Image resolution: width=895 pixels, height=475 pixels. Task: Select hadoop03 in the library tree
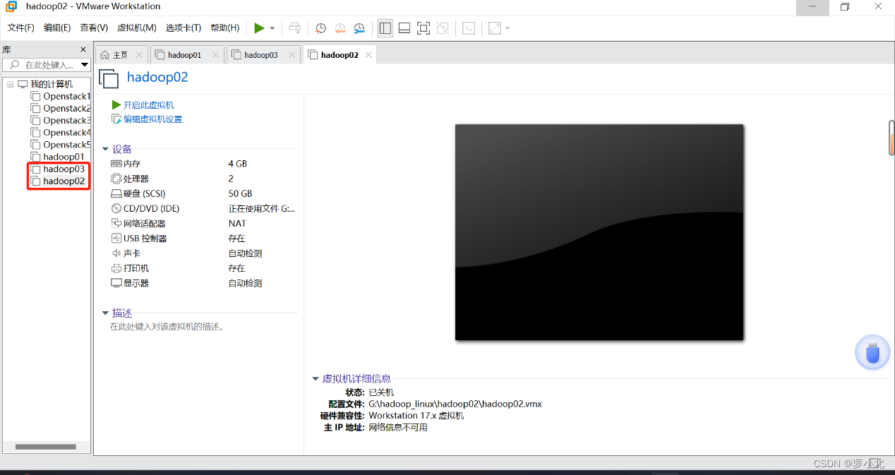[64, 169]
